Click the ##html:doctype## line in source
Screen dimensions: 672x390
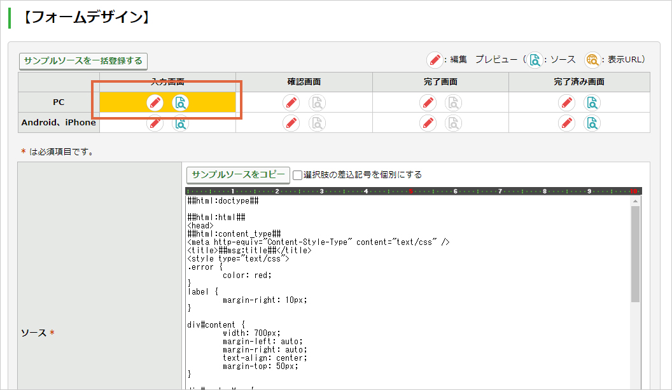pyautogui.click(x=223, y=200)
